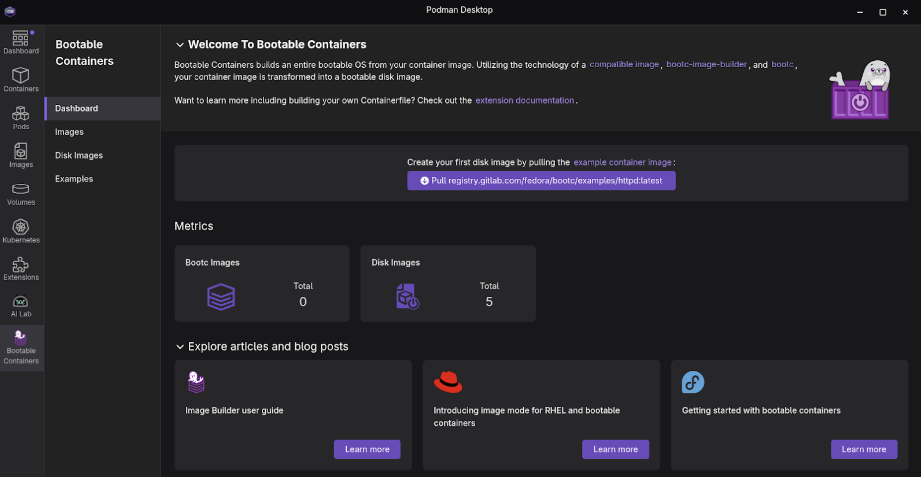Open the Images sidebar icon

point(21,155)
